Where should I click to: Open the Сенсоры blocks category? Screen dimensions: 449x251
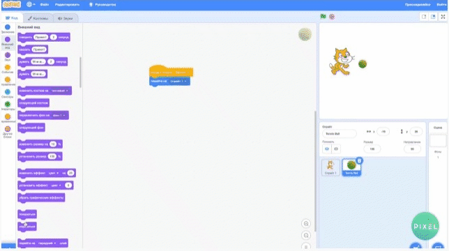(x=8, y=92)
